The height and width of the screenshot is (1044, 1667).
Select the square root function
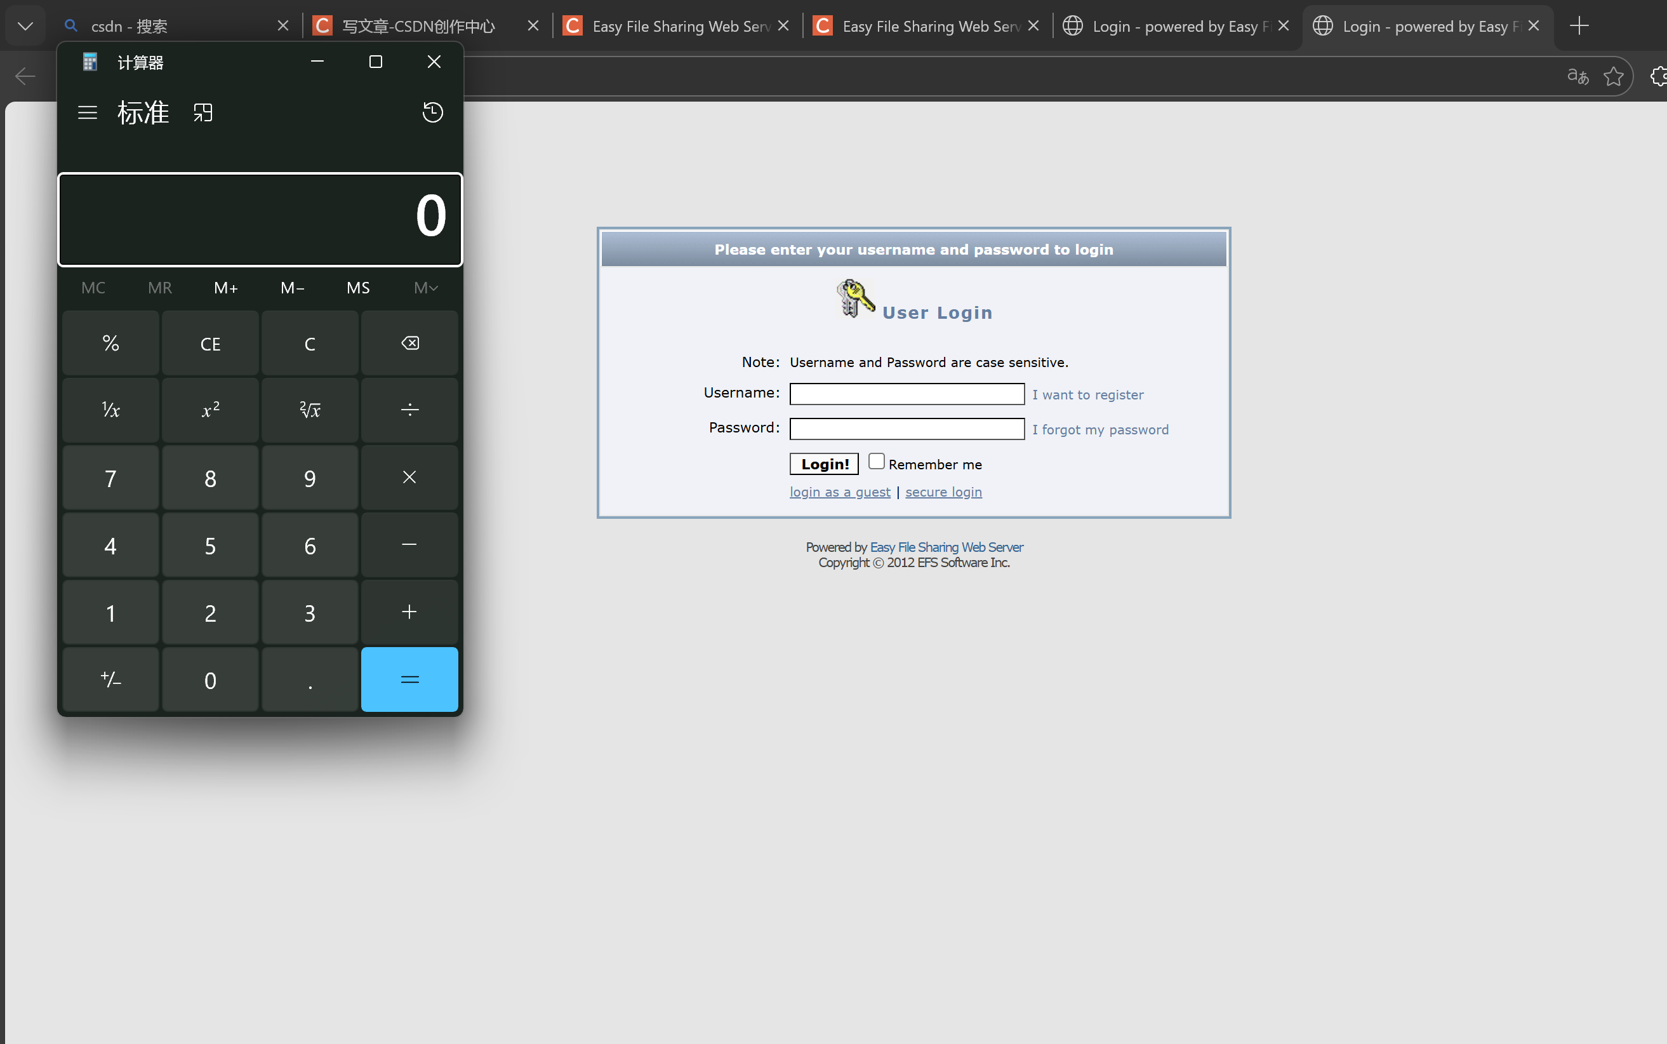309,410
